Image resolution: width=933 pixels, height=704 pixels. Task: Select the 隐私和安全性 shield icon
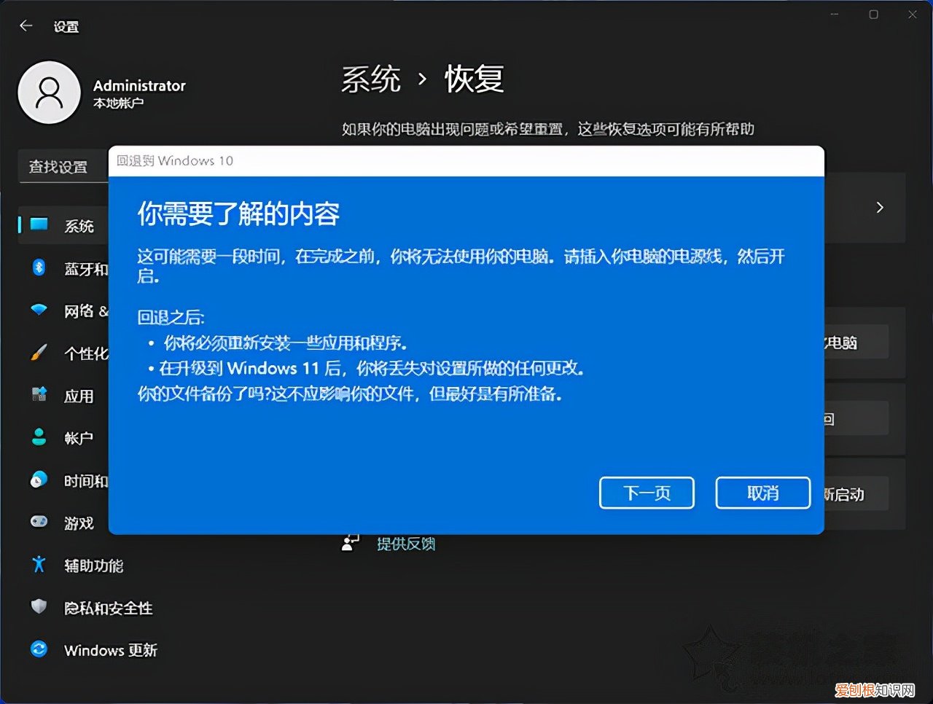tap(39, 607)
